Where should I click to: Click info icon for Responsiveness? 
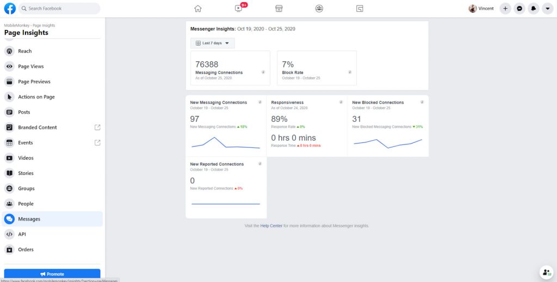[x=341, y=102]
